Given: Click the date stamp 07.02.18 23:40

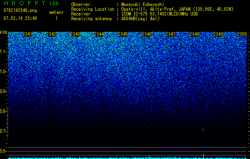Looking at the screenshot, I should click(20, 18).
